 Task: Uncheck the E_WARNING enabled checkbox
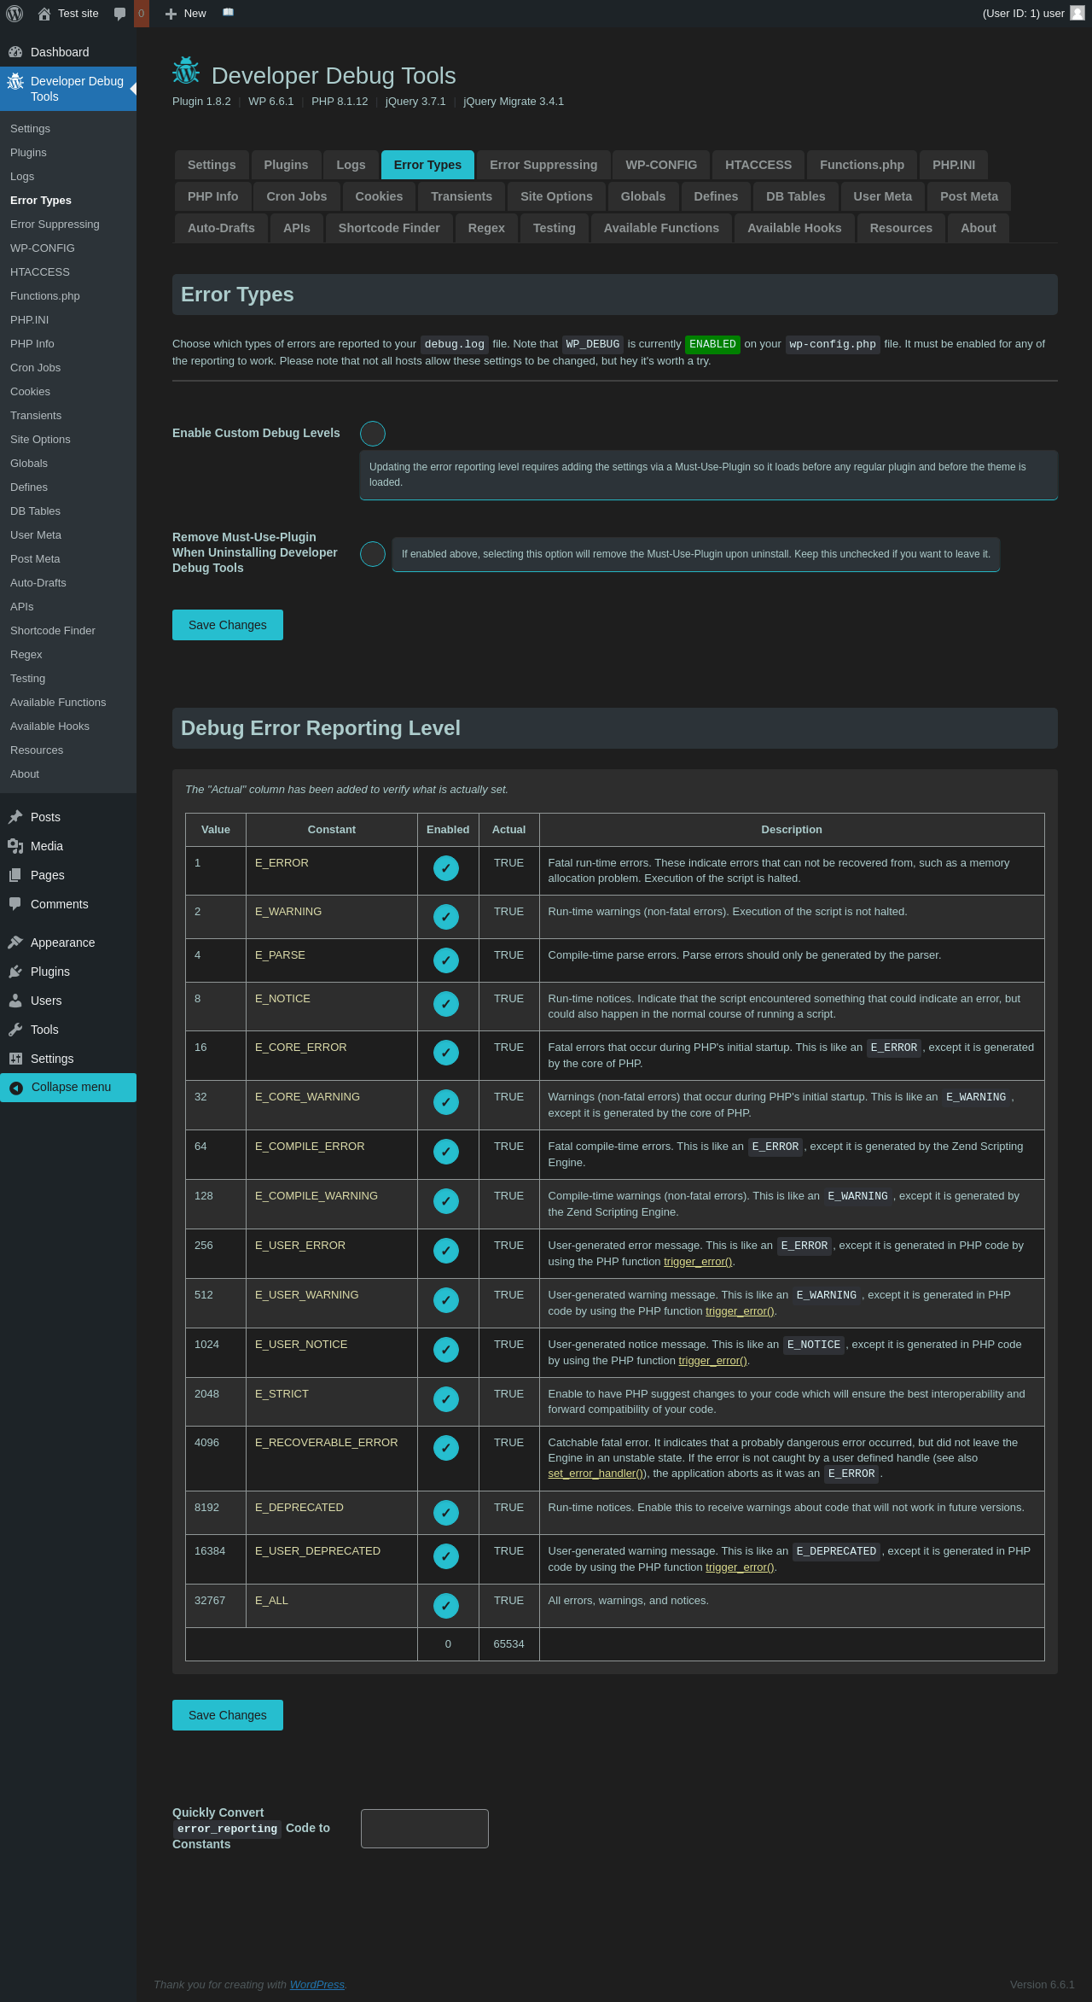(x=446, y=917)
